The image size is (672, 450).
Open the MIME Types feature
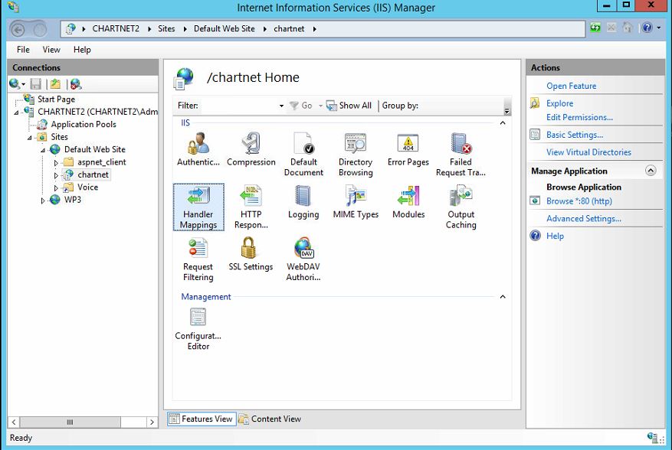pos(356,202)
